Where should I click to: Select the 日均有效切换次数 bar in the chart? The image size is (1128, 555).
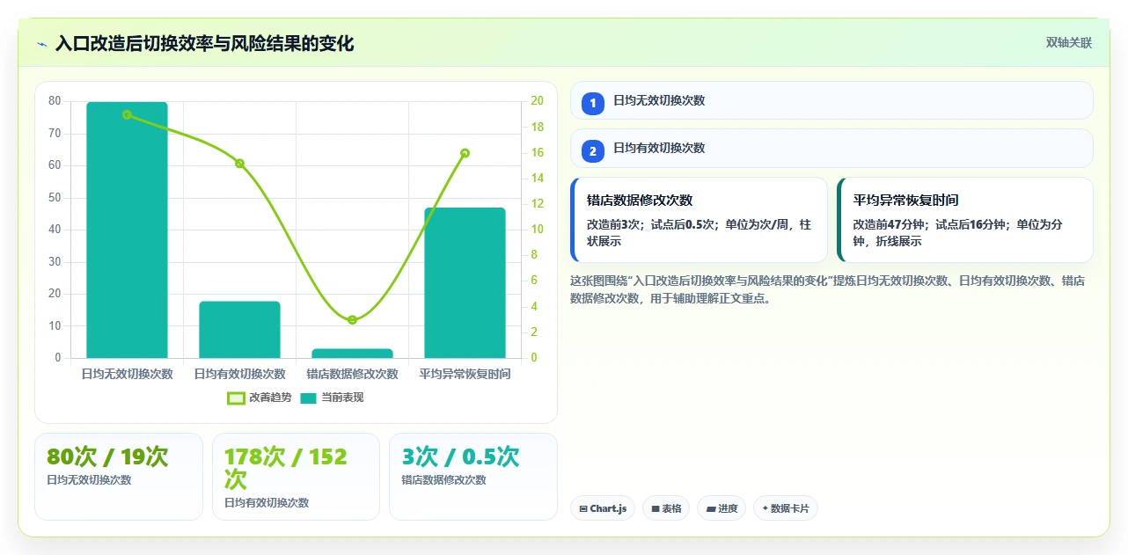tap(239, 330)
